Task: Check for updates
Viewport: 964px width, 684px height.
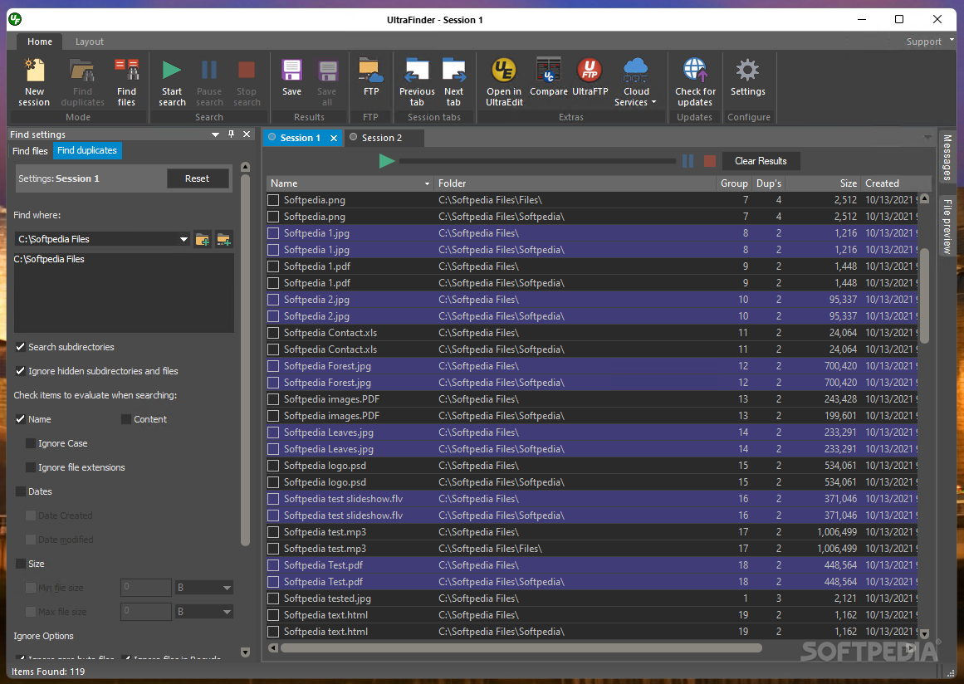Action: 695,83
